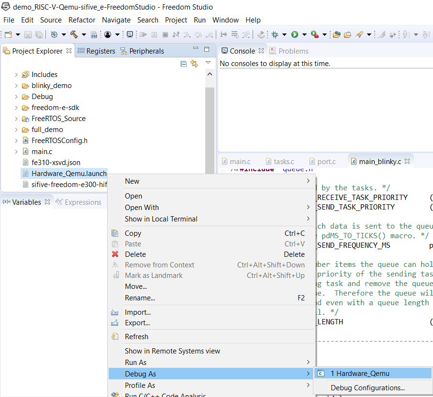Click the Terminate stop toolbar icon
The width and height of the screenshot is (433, 397).
(165, 34)
